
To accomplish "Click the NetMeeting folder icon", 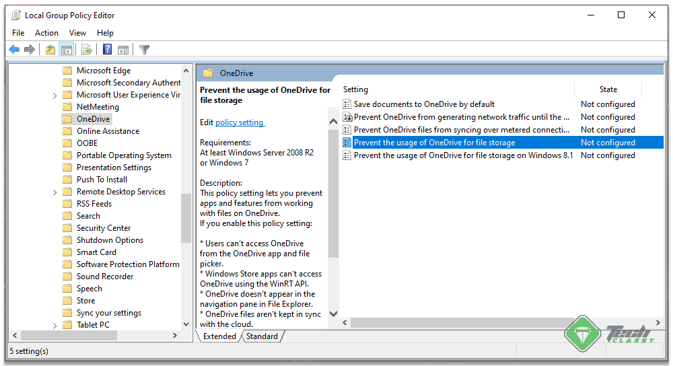I will pyautogui.click(x=67, y=107).
